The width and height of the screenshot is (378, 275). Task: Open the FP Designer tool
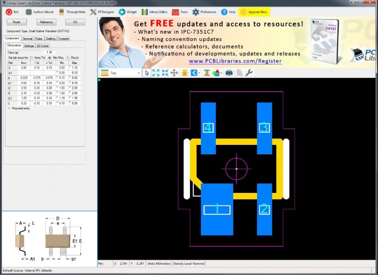click(102, 12)
